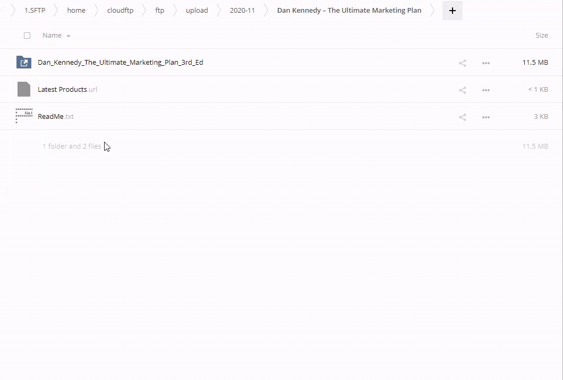
Task: Navigate to 1.SFTP in breadcrumb
Action: pos(35,11)
